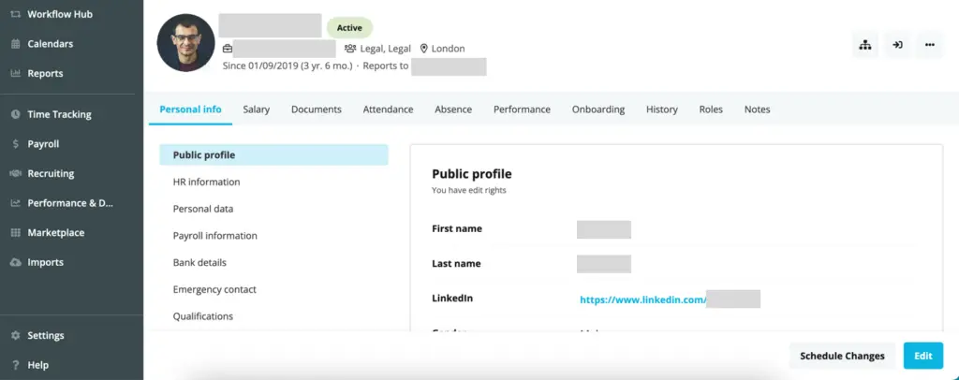Select HR information in the side list
959x380 pixels.
point(206,182)
